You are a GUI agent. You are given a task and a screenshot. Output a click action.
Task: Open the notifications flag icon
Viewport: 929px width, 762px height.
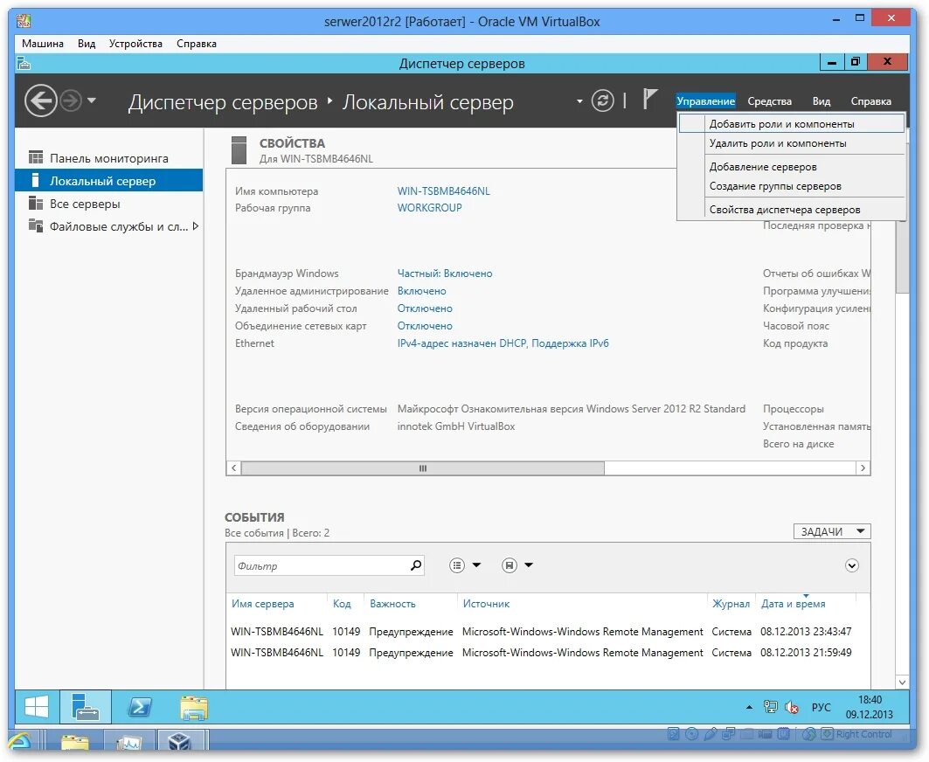pos(650,99)
